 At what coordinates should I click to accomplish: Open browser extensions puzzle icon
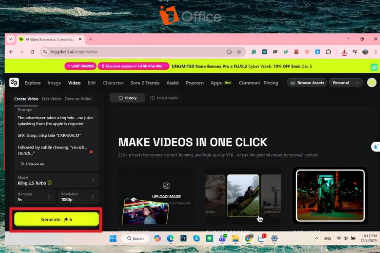click(328, 52)
